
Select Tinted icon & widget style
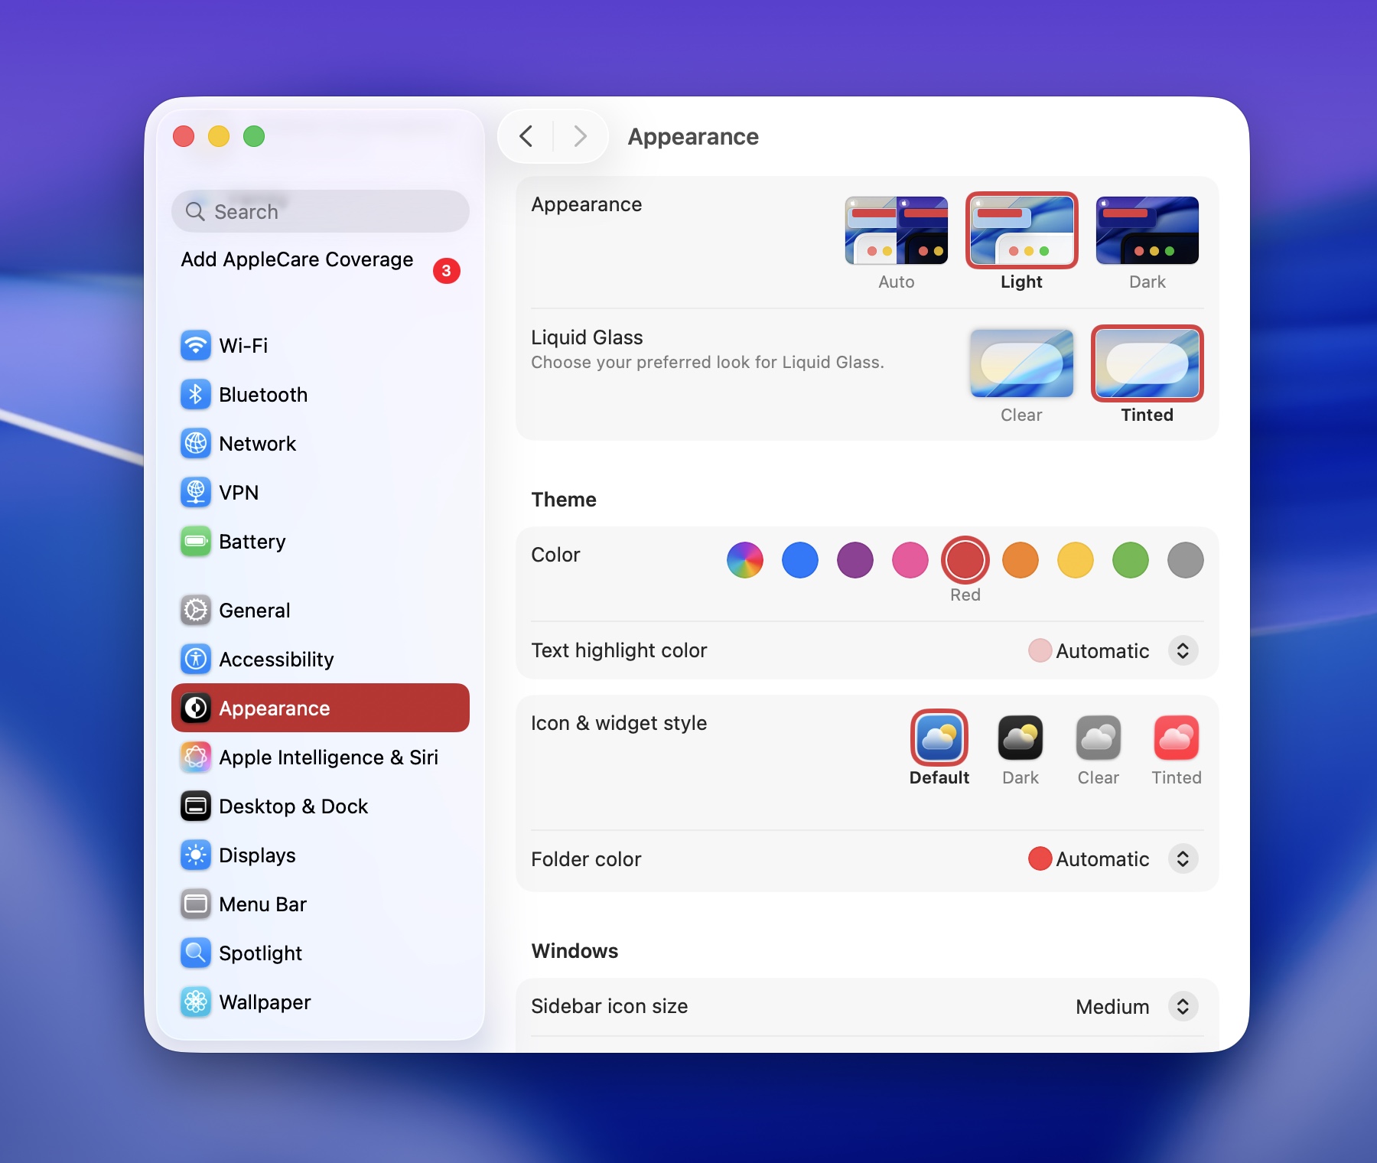click(x=1176, y=738)
